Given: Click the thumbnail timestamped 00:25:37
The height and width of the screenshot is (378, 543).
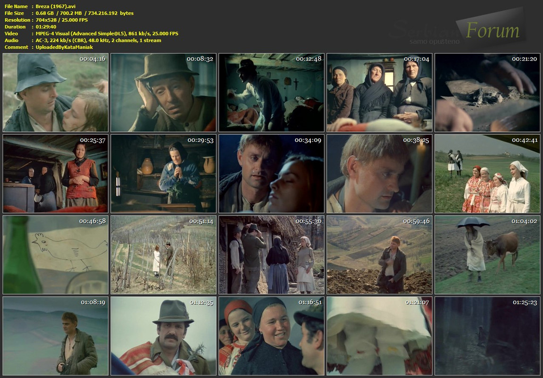Looking at the screenshot, I should [55, 173].
